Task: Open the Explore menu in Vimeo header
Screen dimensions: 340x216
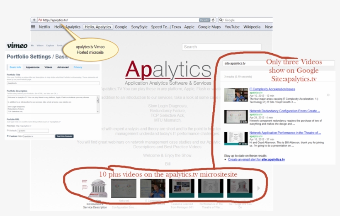Action: click(x=50, y=45)
